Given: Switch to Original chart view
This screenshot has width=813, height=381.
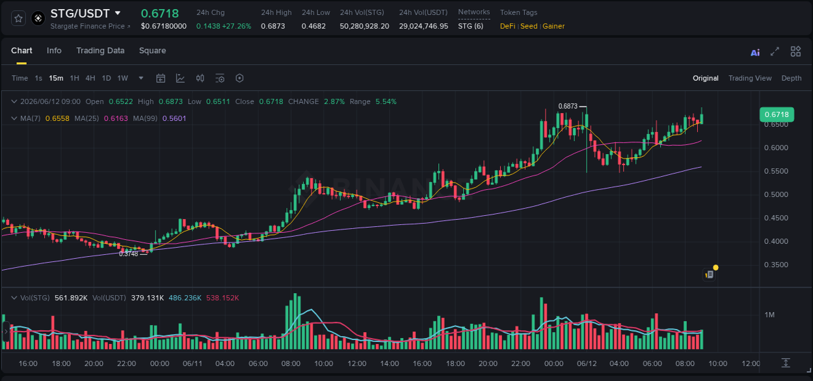Looking at the screenshot, I should click(706, 78).
